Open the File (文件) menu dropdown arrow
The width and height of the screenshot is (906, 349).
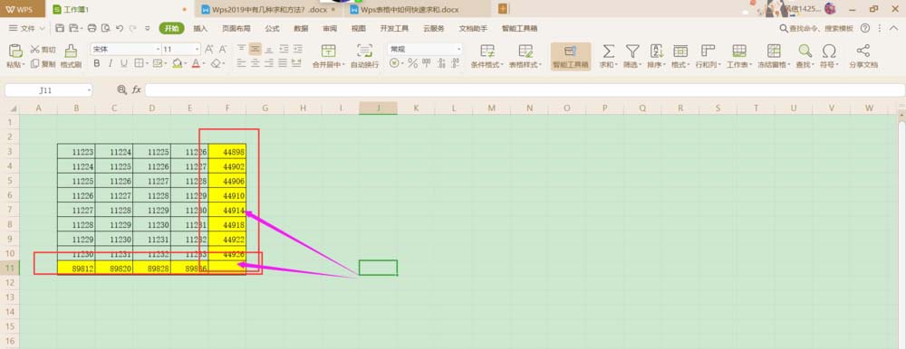(42, 28)
